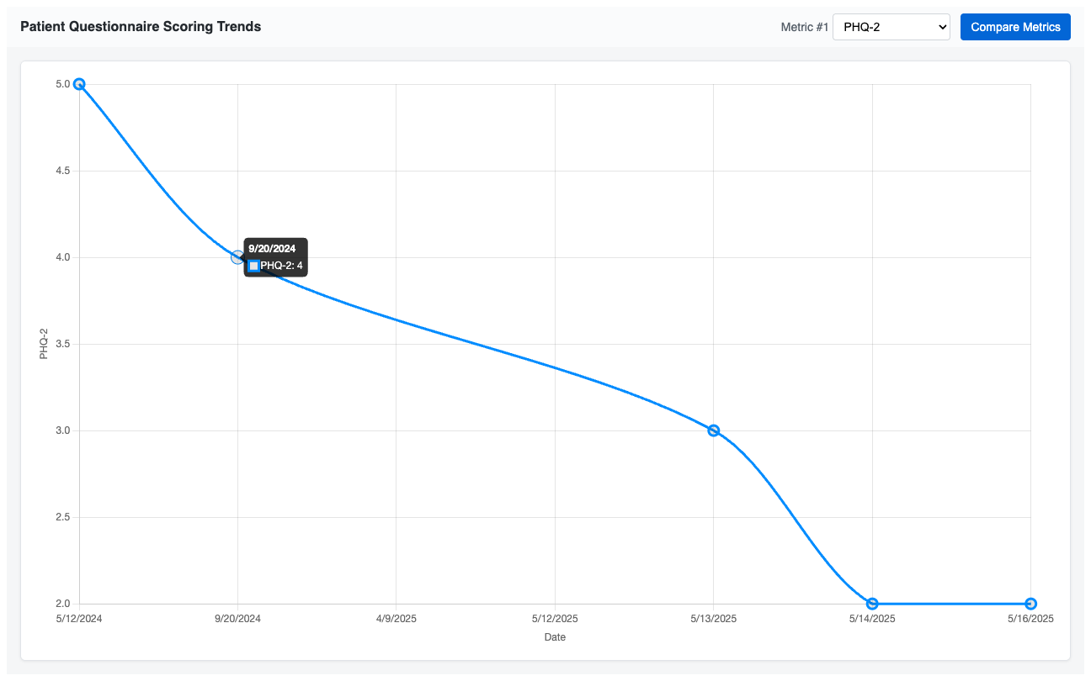Click the x-axis label 5/12/2024

(x=79, y=619)
